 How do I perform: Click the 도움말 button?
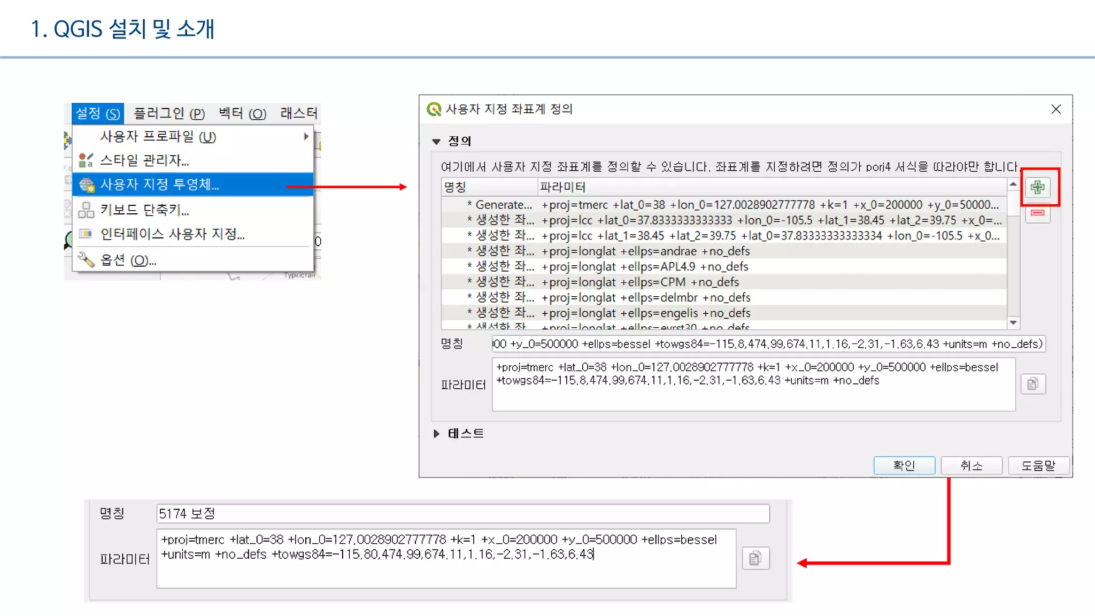point(1039,465)
